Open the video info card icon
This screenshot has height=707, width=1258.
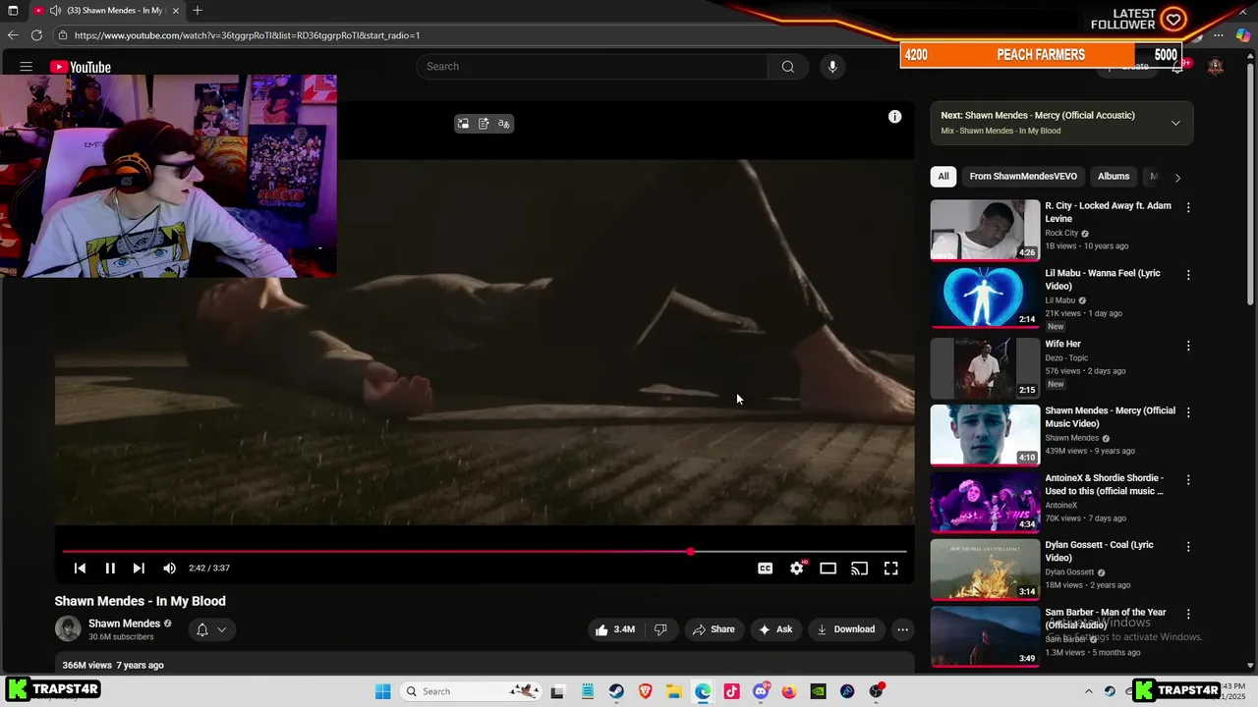coord(894,117)
